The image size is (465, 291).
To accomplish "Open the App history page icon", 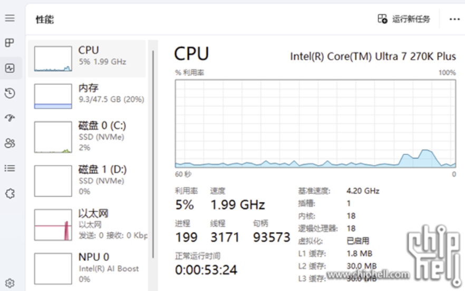I will pos(9,93).
